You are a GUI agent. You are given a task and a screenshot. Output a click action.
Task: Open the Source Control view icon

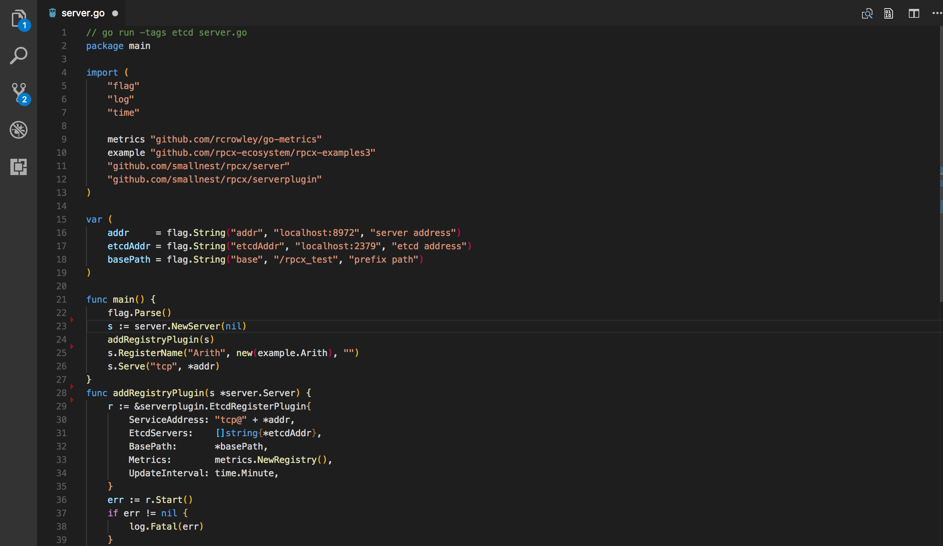tap(19, 93)
